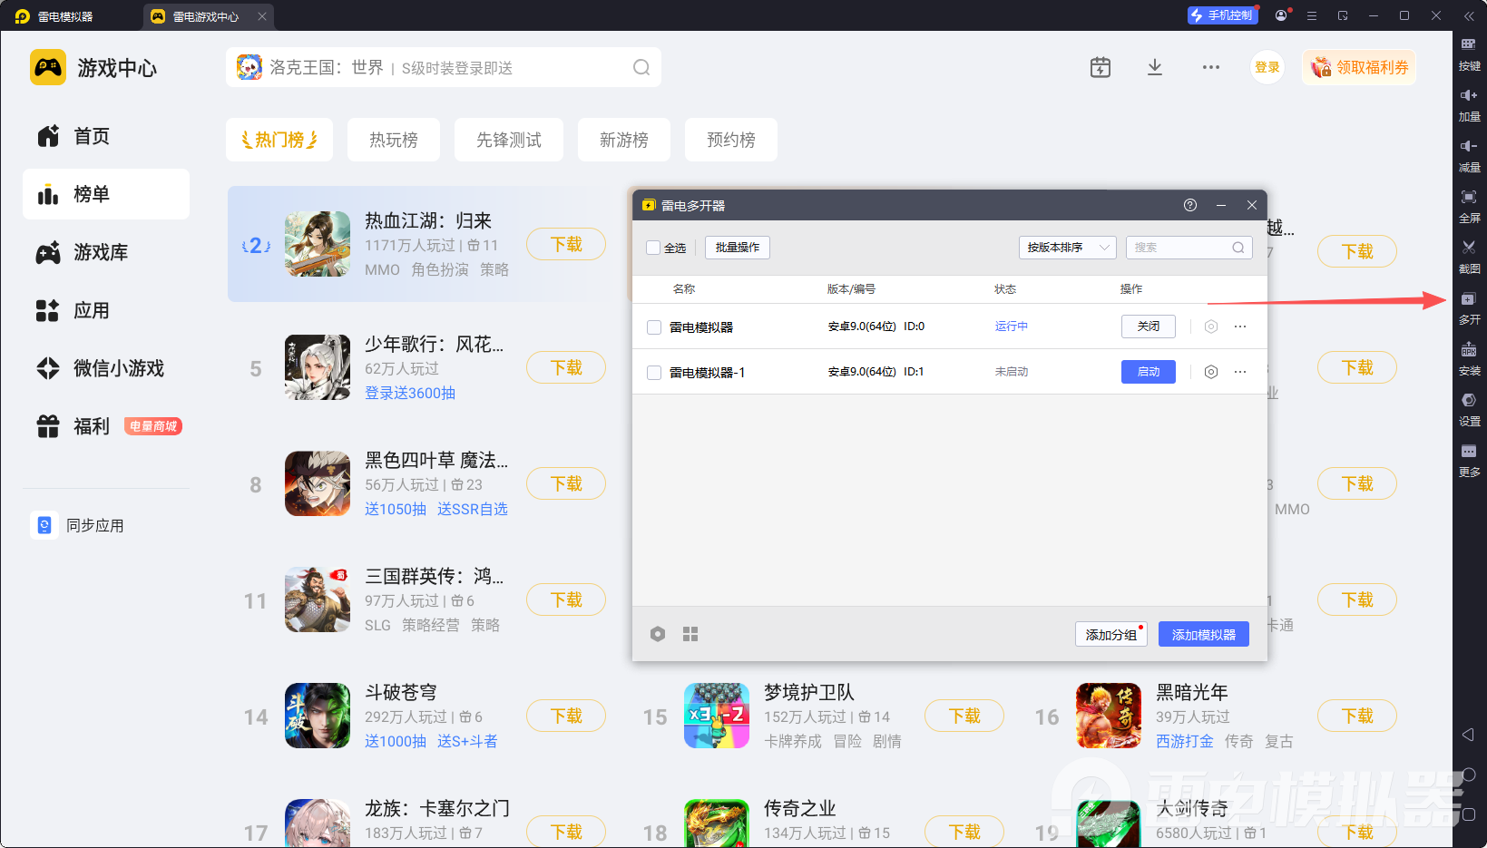Image resolution: width=1487 pixels, height=848 pixels.
Task: Tick the 全选 select-all checkbox
Action: [x=653, y=248]
